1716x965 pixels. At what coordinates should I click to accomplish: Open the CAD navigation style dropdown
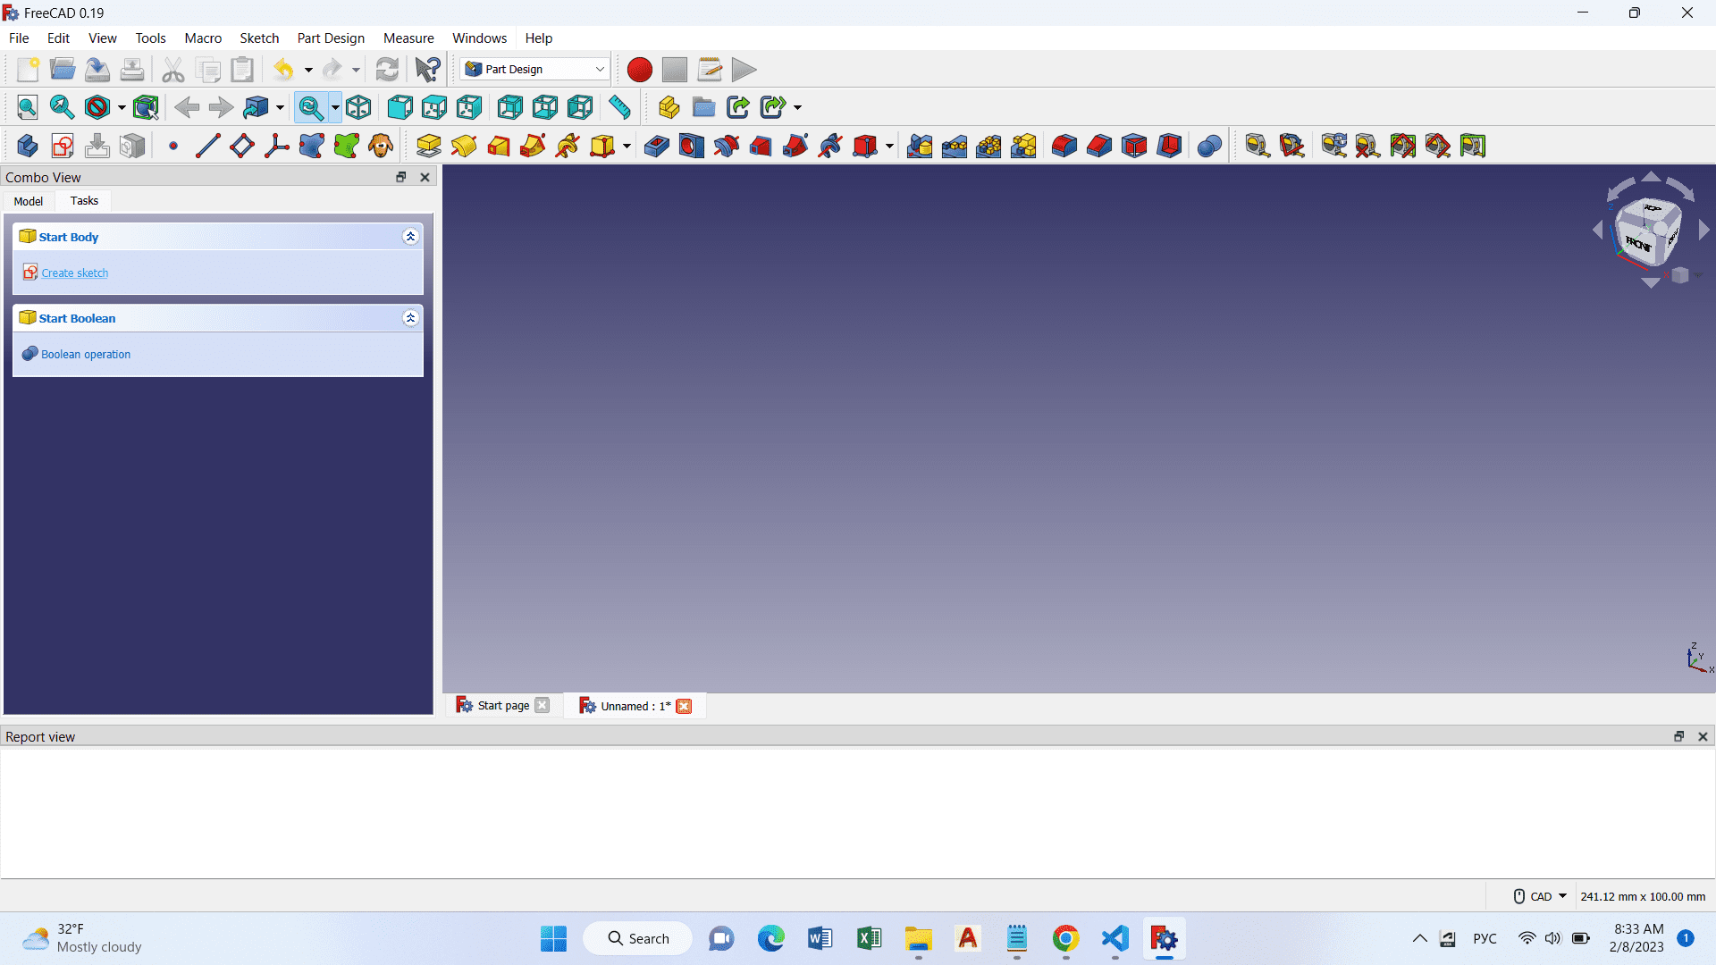coord(1560,895)
